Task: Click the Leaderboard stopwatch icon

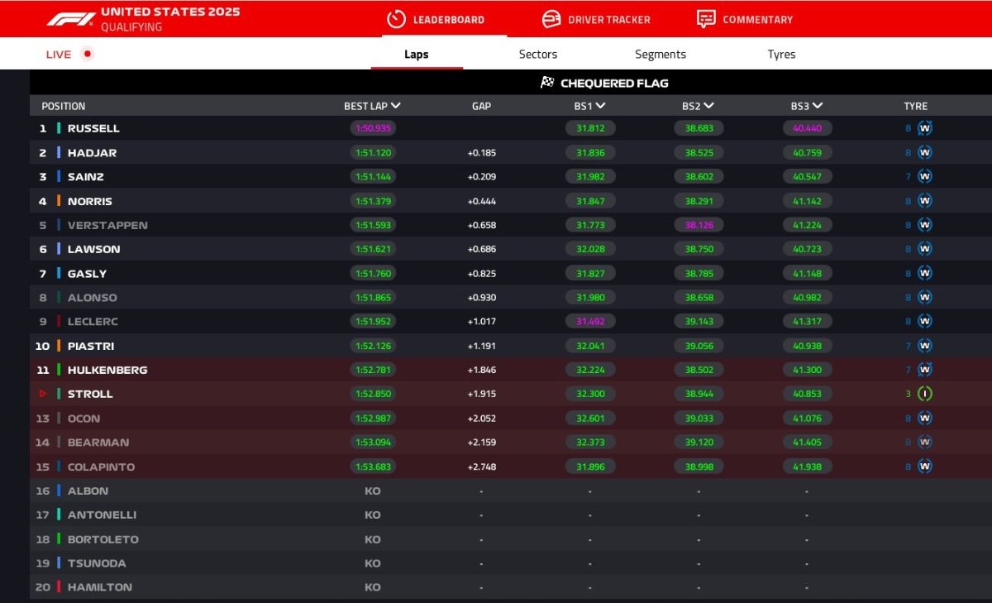Action: [x=396, y=19]
